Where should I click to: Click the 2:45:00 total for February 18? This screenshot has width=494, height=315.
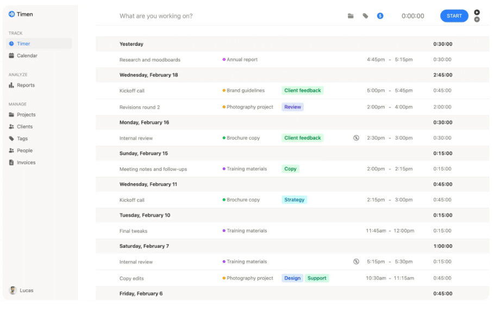(443, 75)
